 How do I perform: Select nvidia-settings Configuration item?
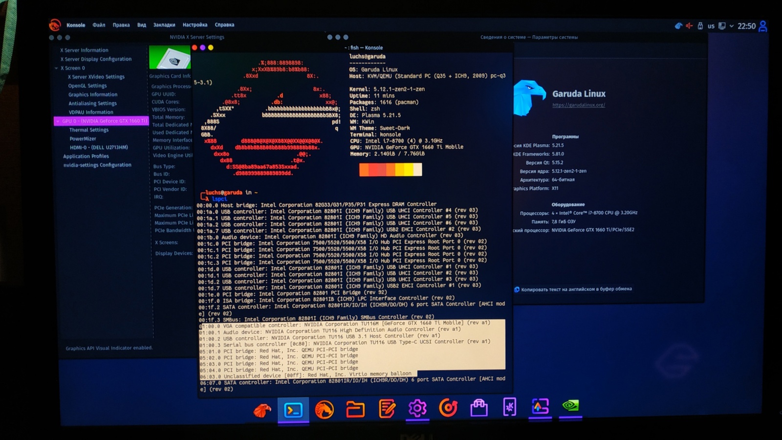pyautogui.click(x=97, y=165)
